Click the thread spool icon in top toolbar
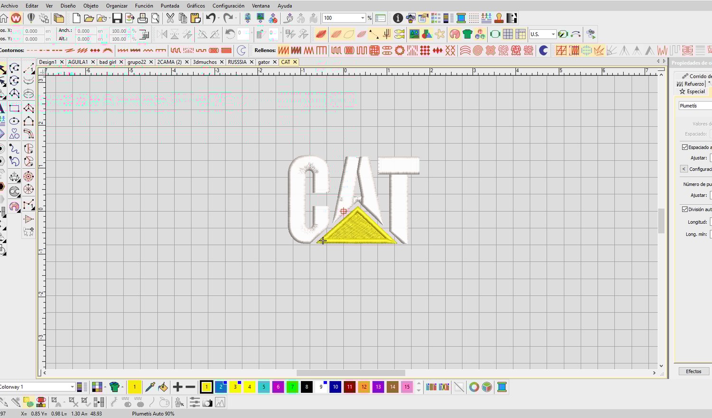Image resolution: width=712 pixels, height=418 pixels. [x=461, y=18]
